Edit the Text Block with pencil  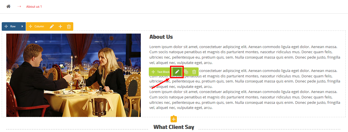tap(177, 72)
